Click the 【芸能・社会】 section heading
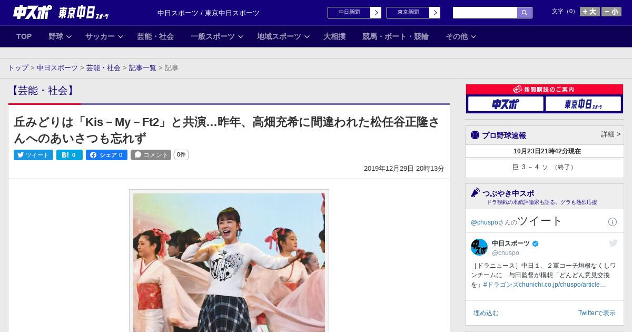The width and height of the screenshot is (632, 332). [43, 91]
